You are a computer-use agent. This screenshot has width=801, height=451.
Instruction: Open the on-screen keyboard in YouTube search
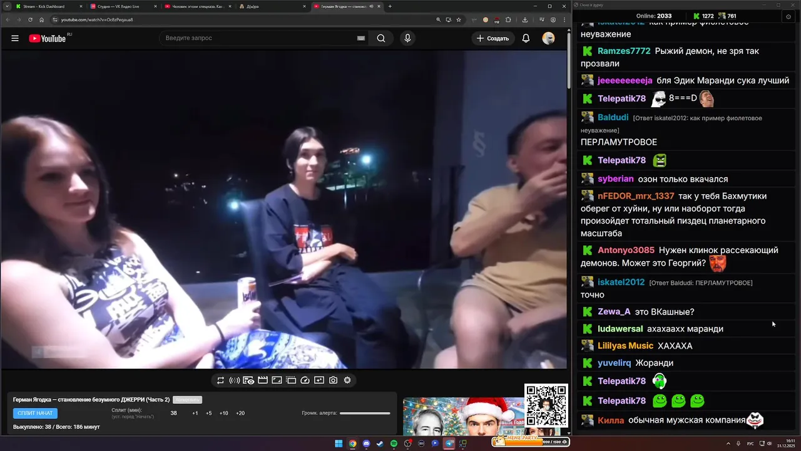tap(360, 38)
